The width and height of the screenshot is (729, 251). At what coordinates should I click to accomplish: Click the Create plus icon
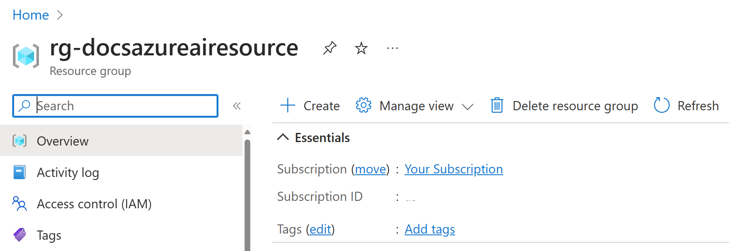tap(288, 105)
